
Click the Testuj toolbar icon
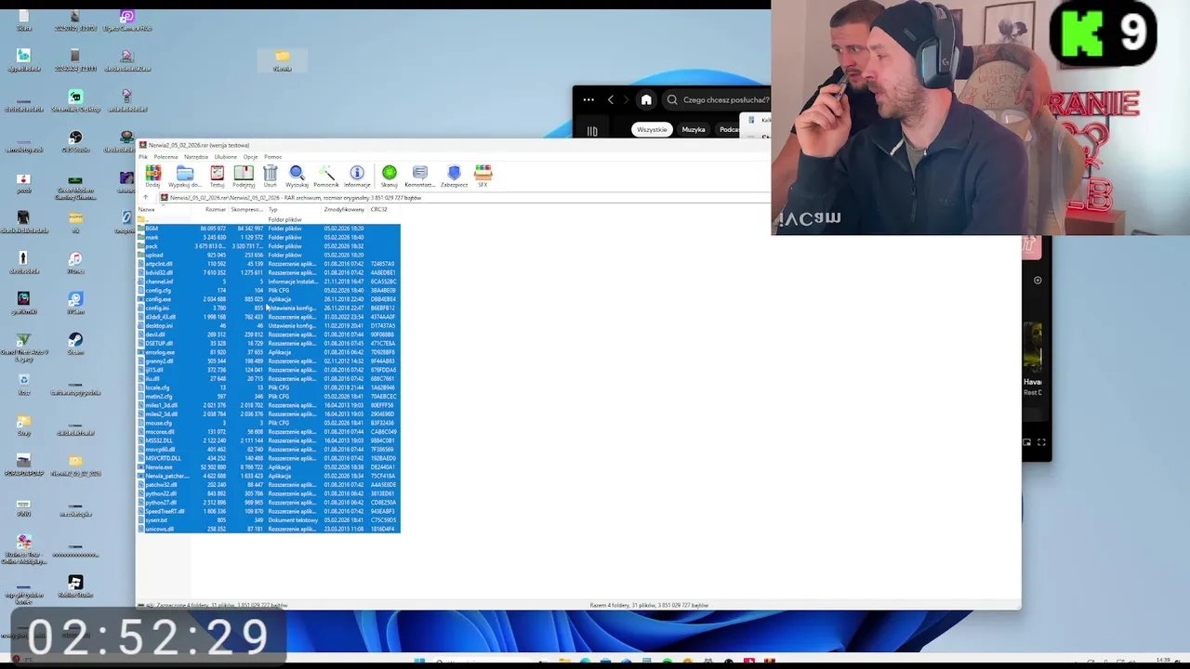(x=217, y=176)
